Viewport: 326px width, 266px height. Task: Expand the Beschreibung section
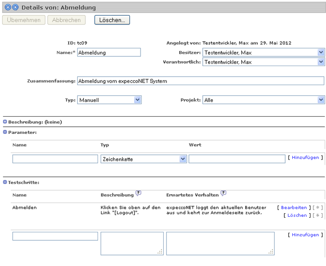point(5,122)
